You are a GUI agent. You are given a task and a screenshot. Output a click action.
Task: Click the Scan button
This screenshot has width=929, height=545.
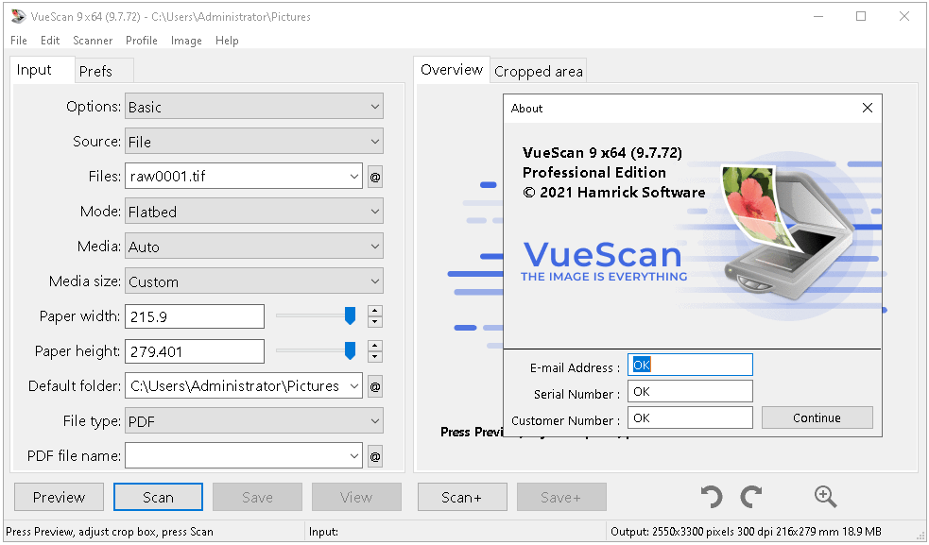tap(158, 497)
